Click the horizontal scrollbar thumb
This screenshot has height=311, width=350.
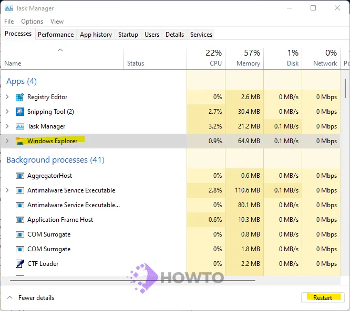click(132, 281)
